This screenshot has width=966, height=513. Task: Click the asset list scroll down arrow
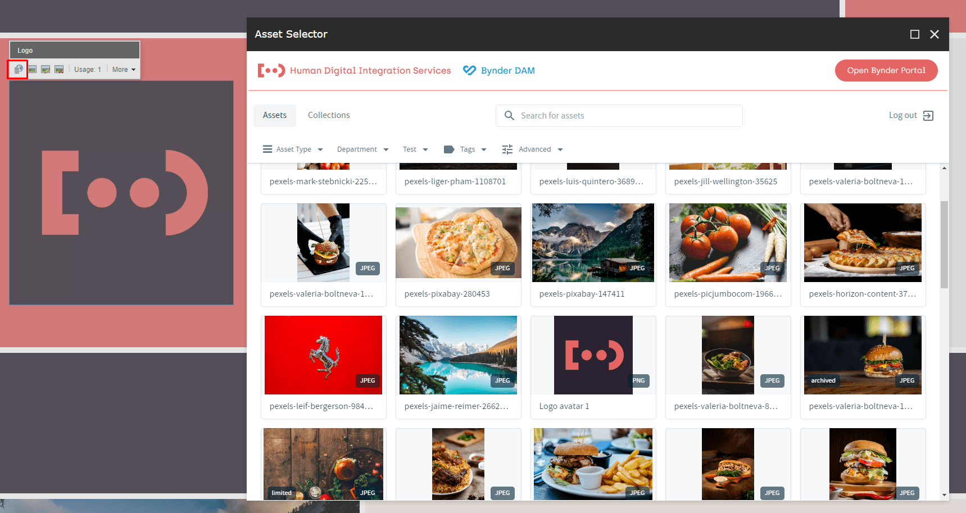coord(944,495)
